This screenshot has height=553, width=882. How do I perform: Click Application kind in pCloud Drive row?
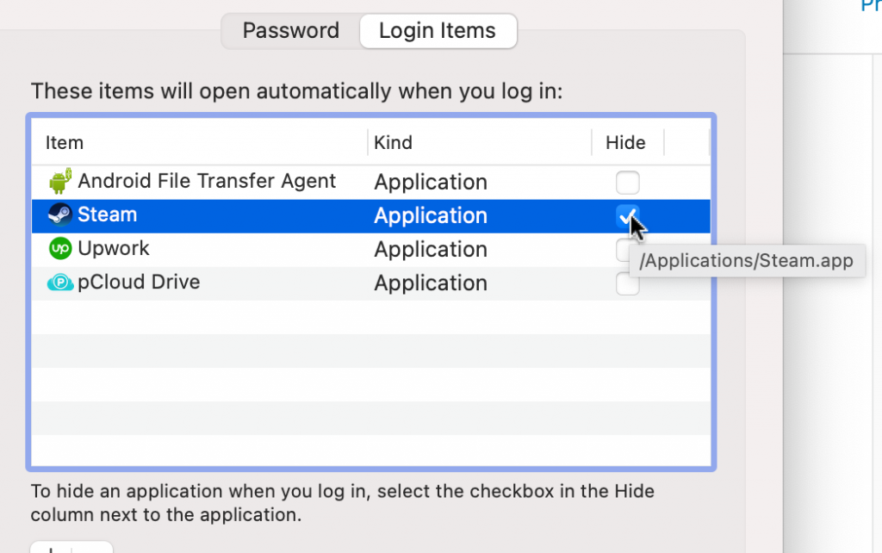click(431, 283)
